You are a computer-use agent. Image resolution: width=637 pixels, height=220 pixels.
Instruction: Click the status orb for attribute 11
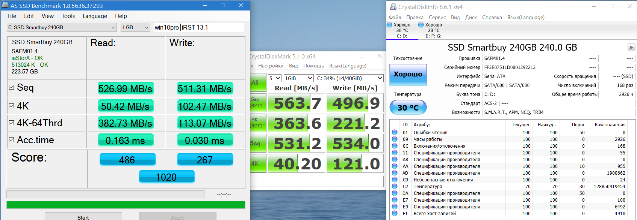[395, 153]
